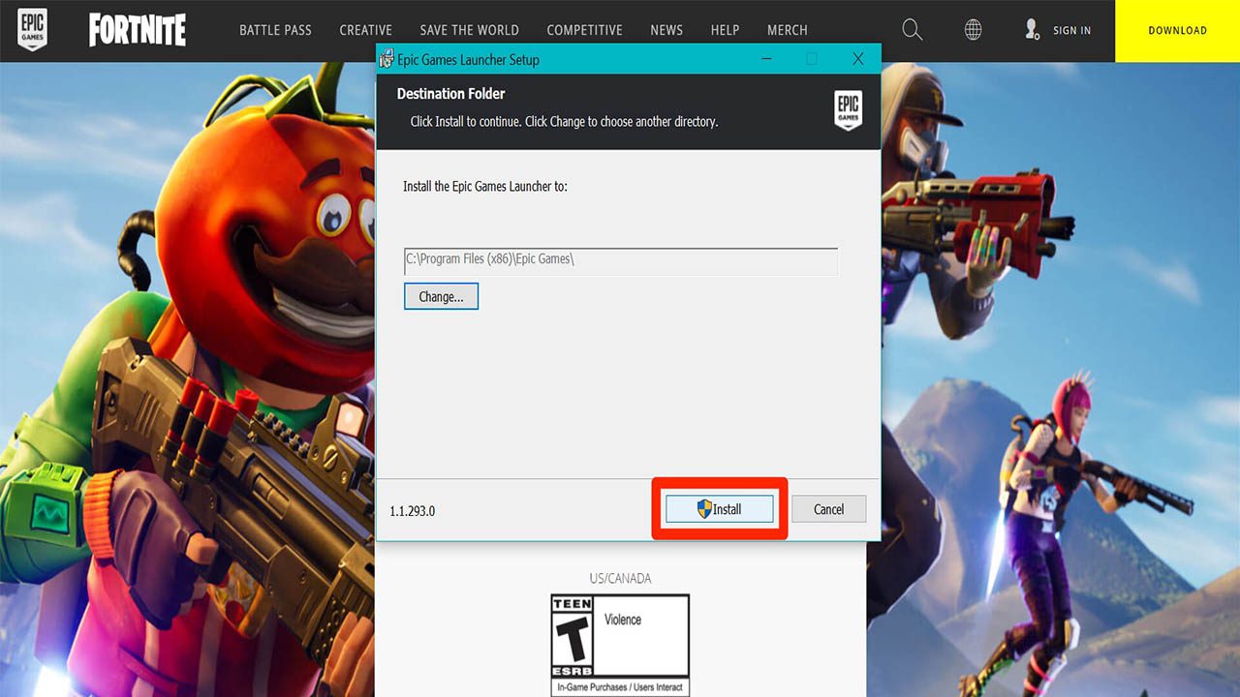This screenshot has height=697, width=1240.
Task: Click the install path text field
Action: [x=620, y=260]
